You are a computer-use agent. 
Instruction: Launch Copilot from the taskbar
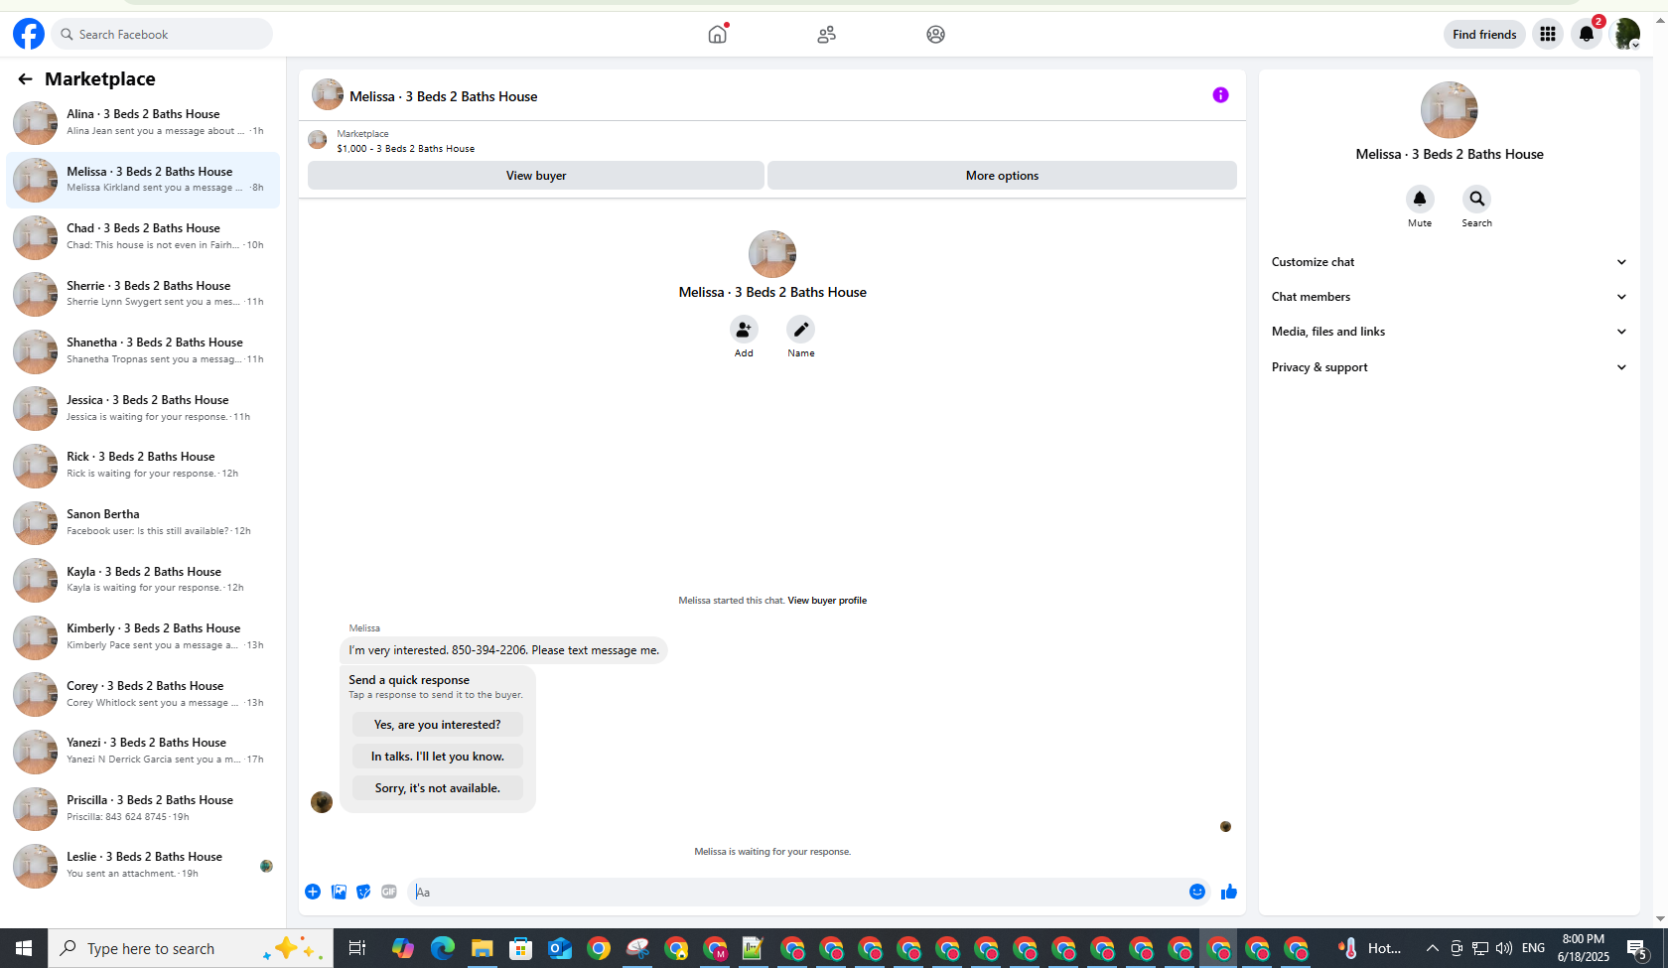coord(402,948)
